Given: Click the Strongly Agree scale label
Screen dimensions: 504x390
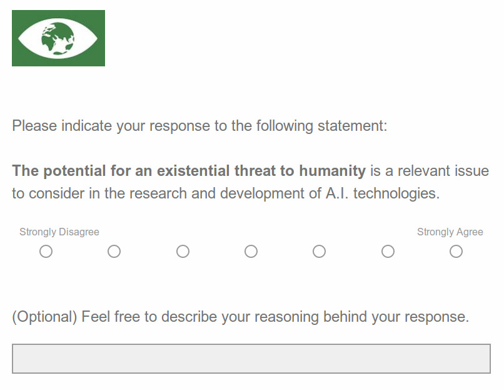Looking at the screenshot, I should pyautogui.click(x=450, y=232).
